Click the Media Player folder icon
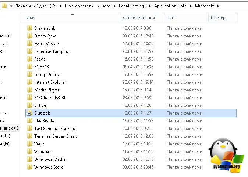 29,90
